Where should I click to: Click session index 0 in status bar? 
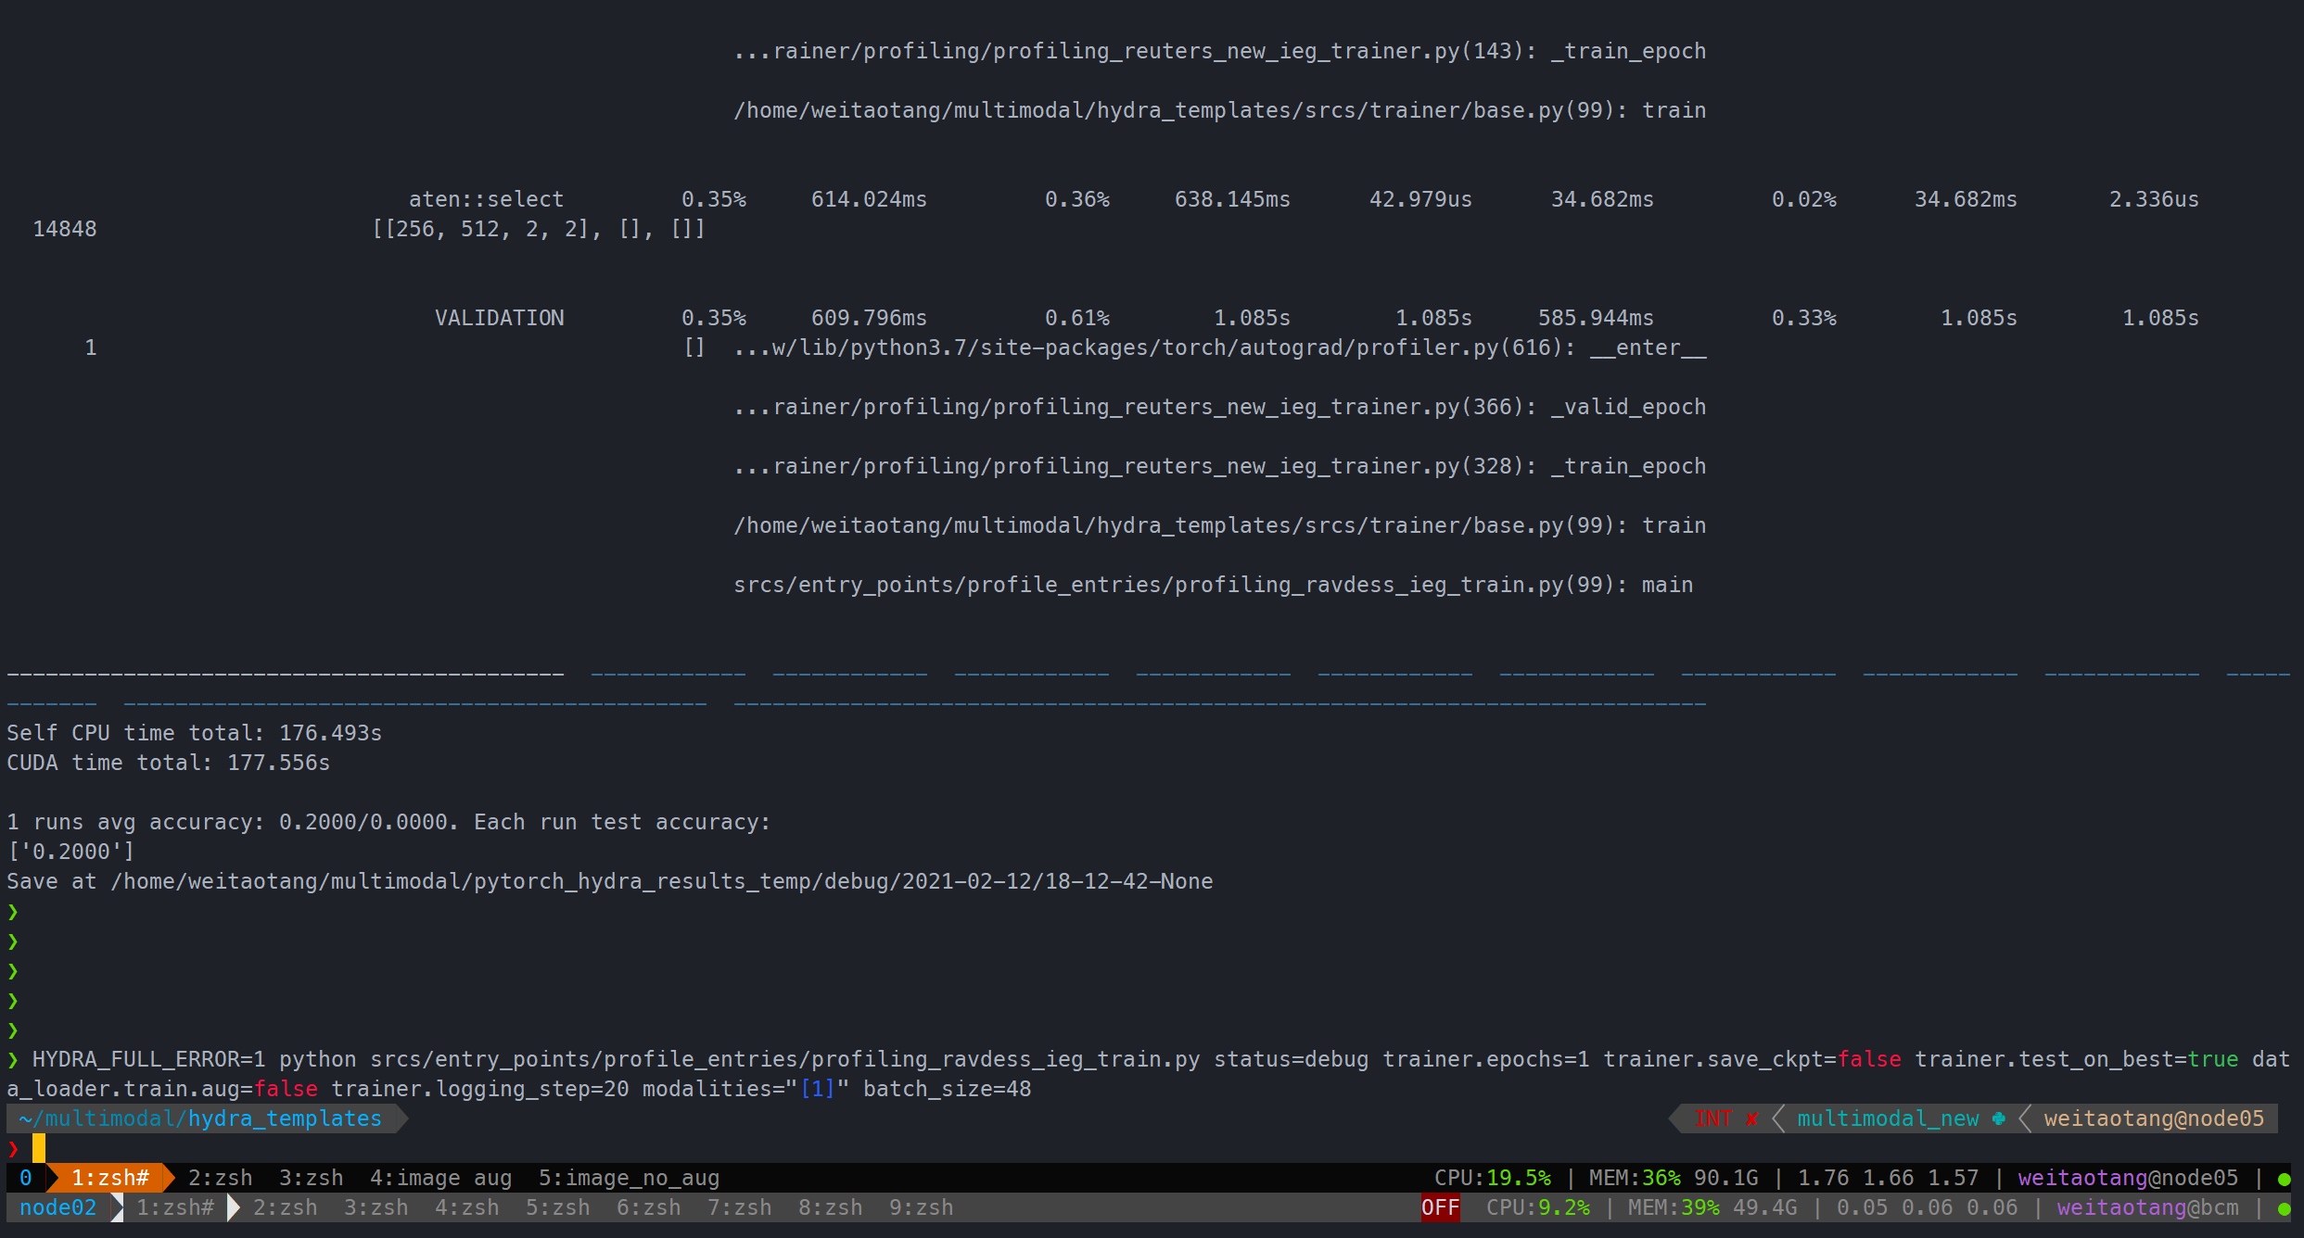pyautogui.click(x=26, y=1178)
